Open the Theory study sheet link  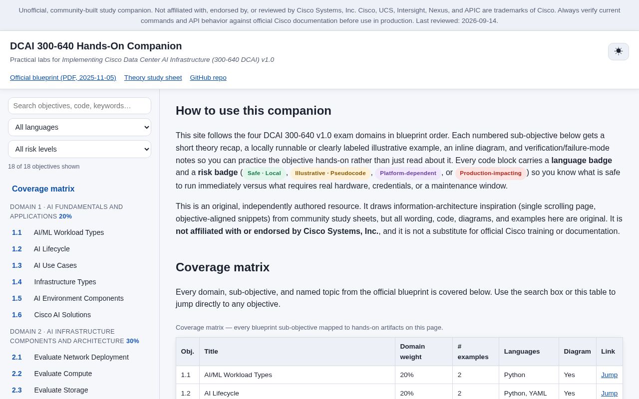[x=153, y=77]
